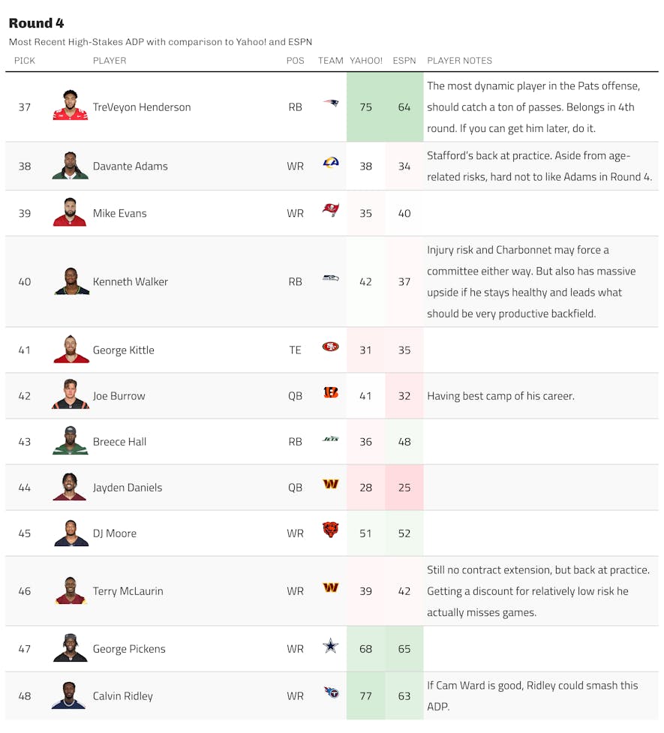Select the ESPN column header

pyautogui.click(x=404, y=60)
